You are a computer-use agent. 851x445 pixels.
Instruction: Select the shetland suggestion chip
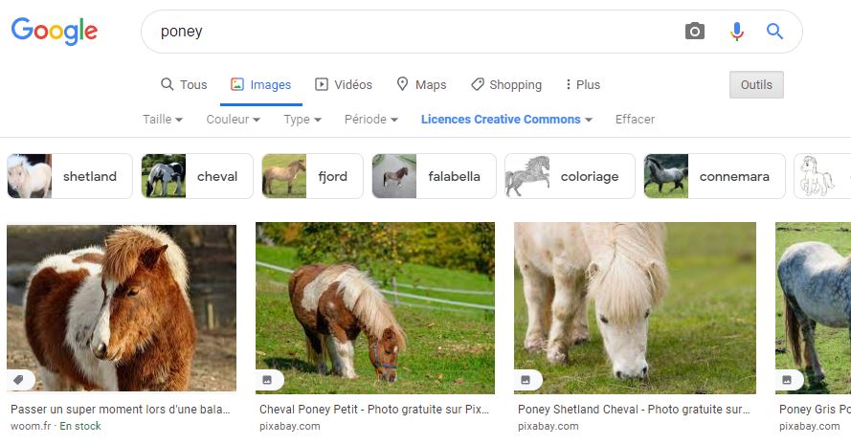click(70, 176)
